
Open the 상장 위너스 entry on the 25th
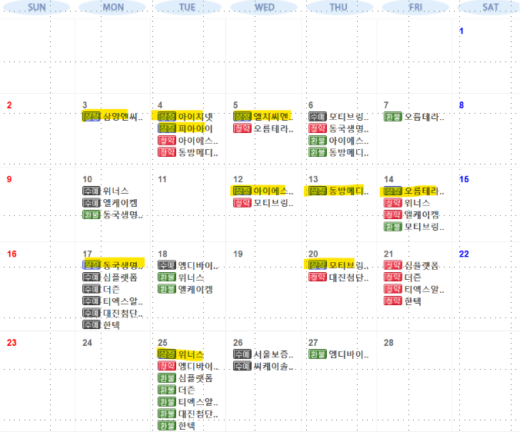coord(181,354)
